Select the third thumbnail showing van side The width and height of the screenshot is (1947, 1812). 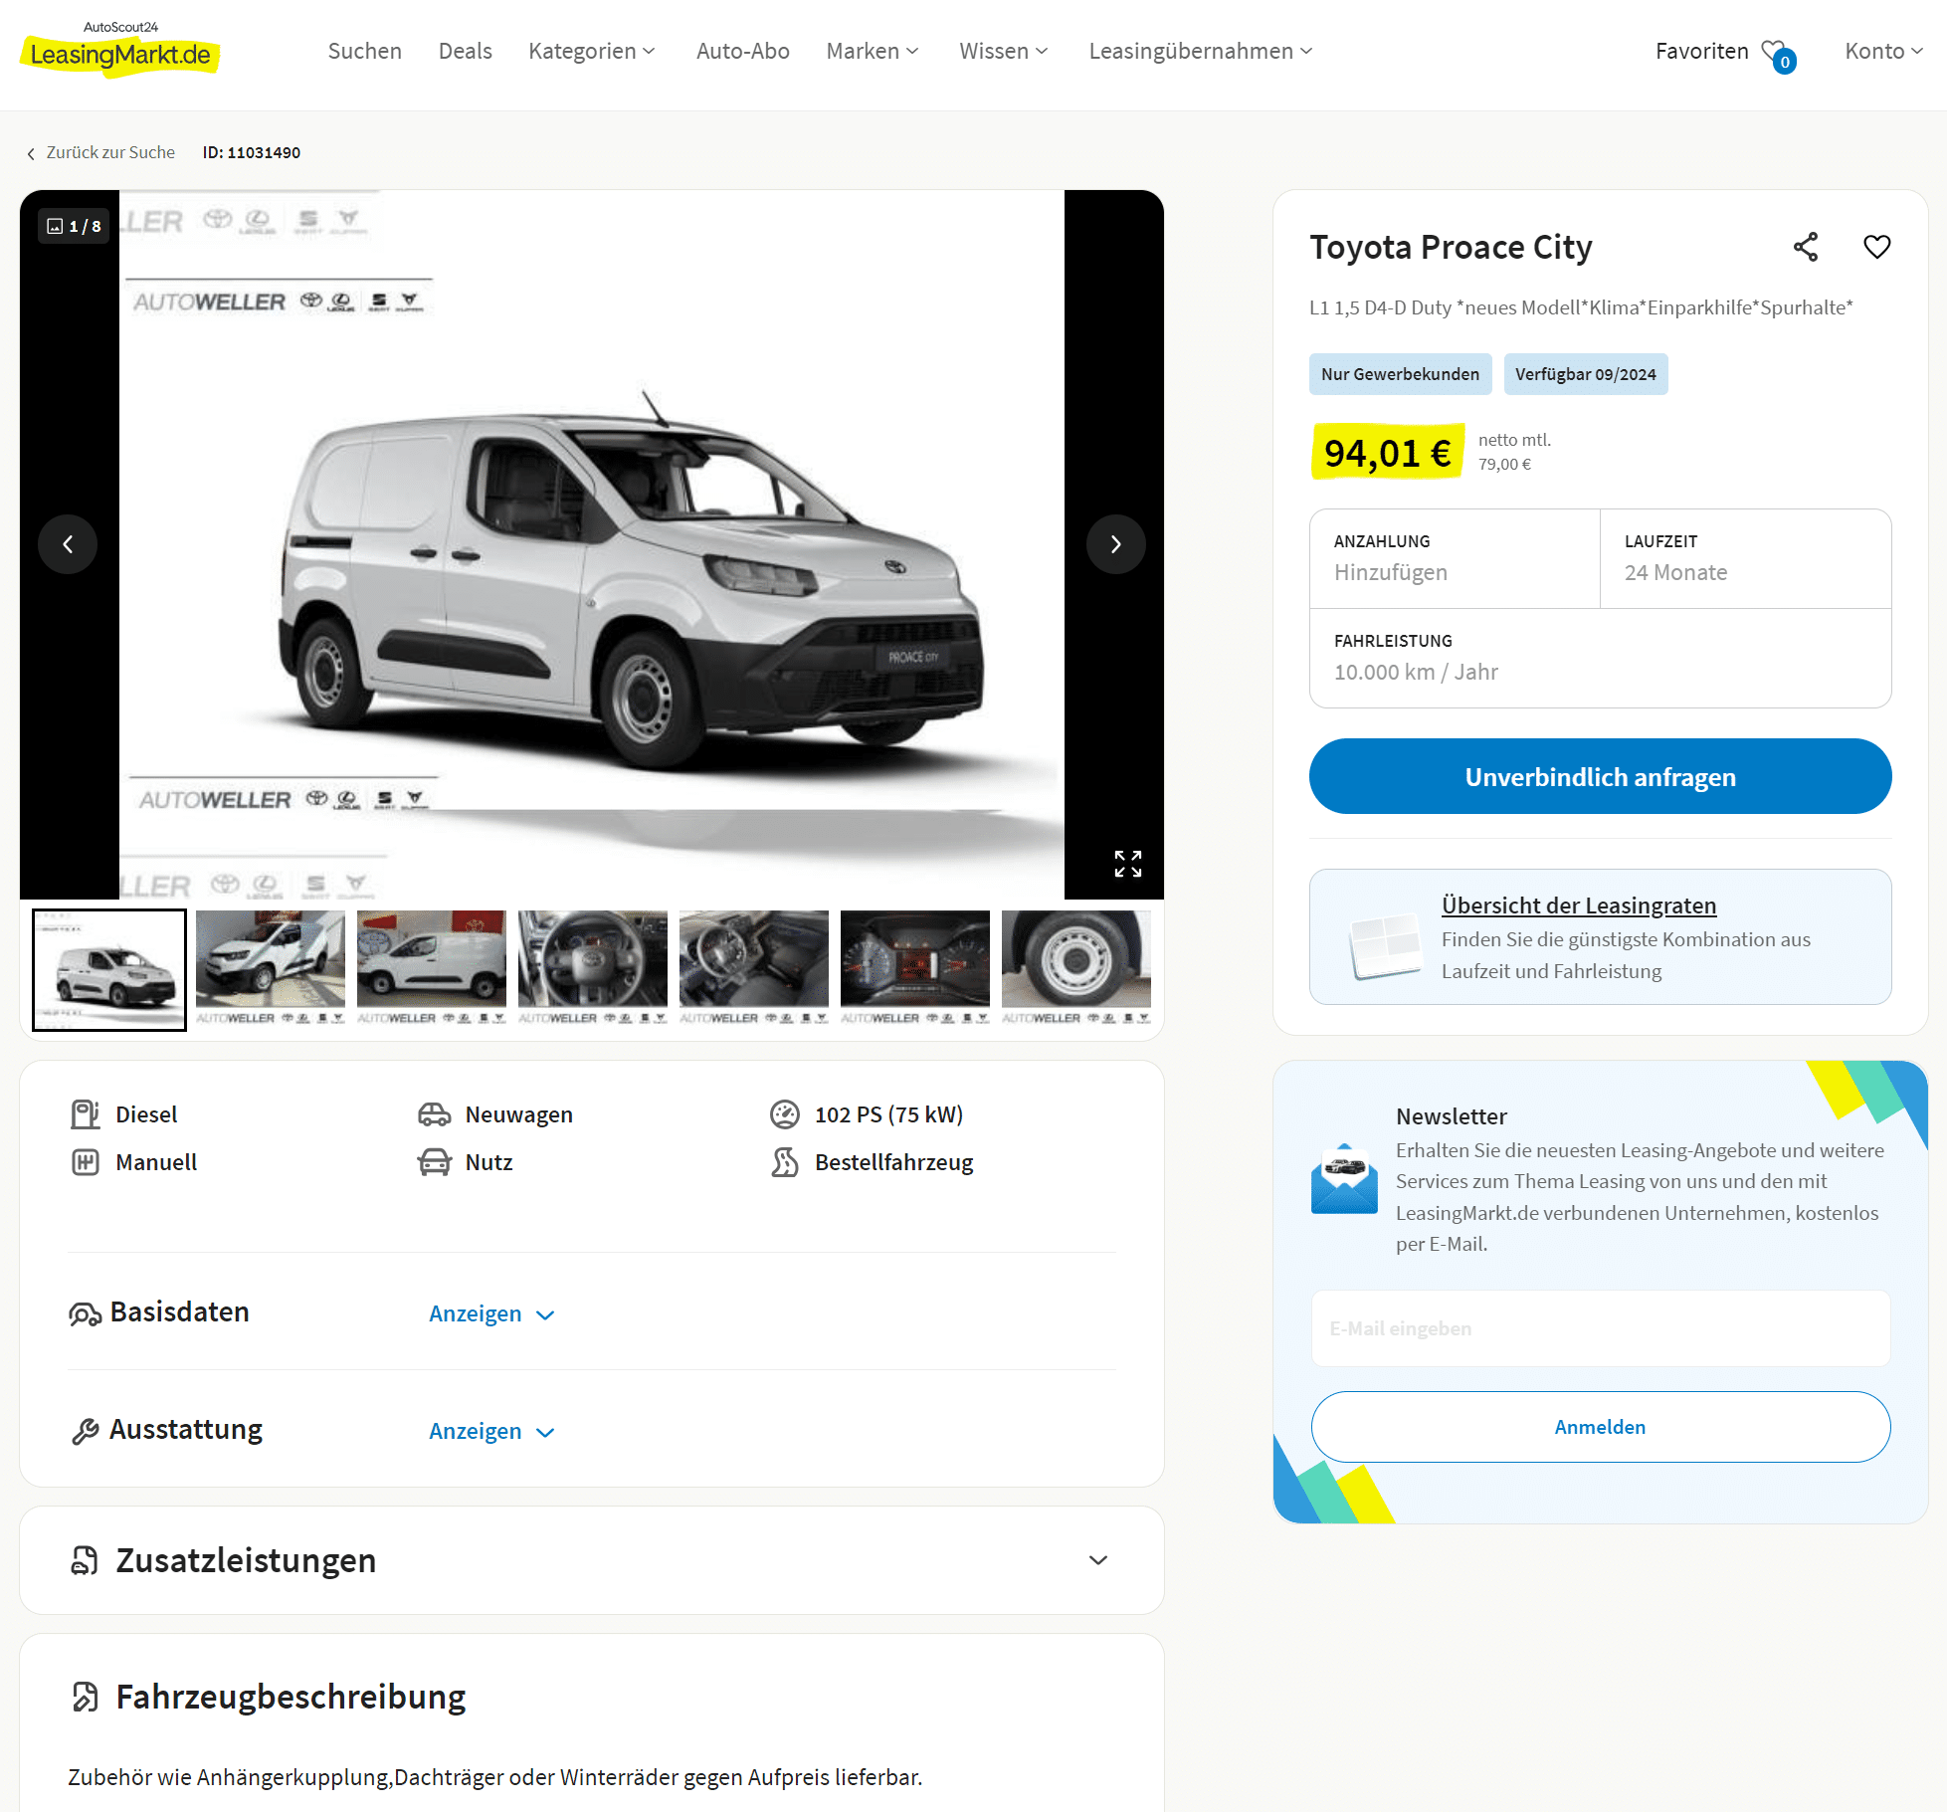(x=432, y=968)
